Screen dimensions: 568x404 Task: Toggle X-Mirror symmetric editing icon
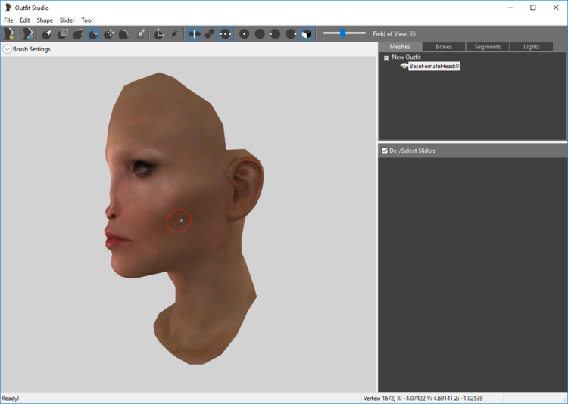pyautogui.click(x=194, y=34)
